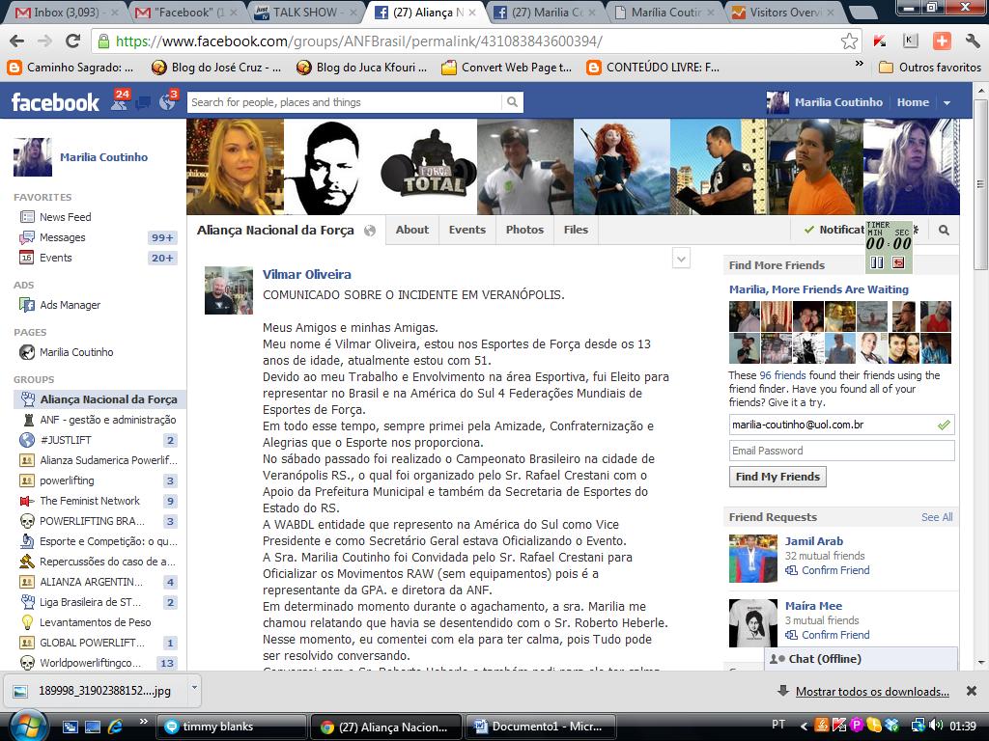Show hidden system tray icons
Screen dimensions: 989x741
[804, 726]
